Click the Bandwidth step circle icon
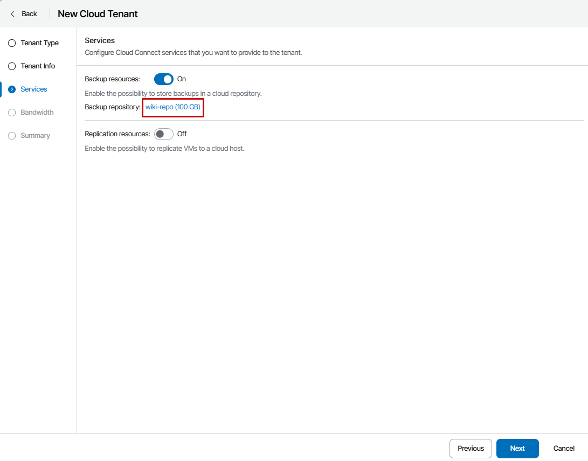588x461 pixels. point(12,113)
